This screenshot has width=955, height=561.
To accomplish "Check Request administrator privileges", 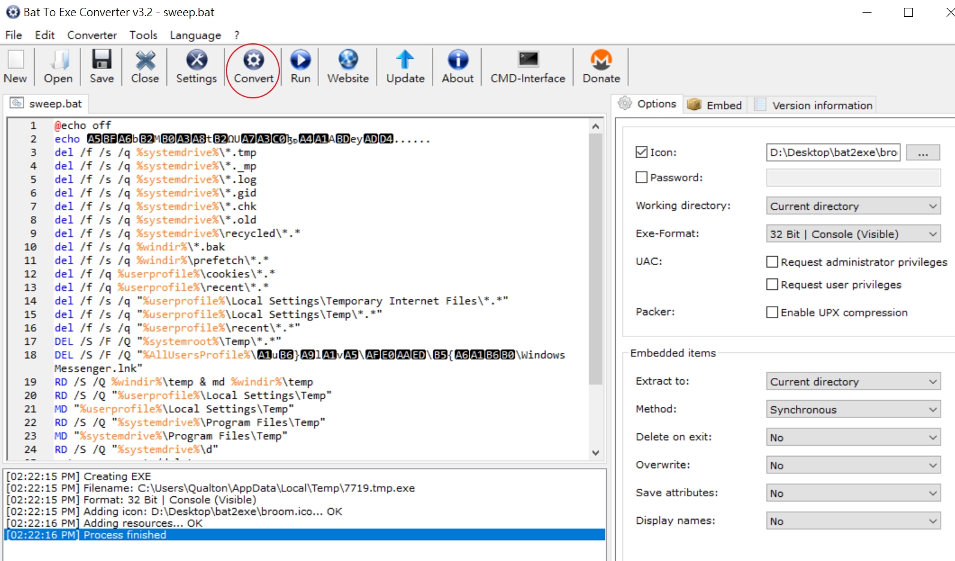I will [x=772, y=262].
